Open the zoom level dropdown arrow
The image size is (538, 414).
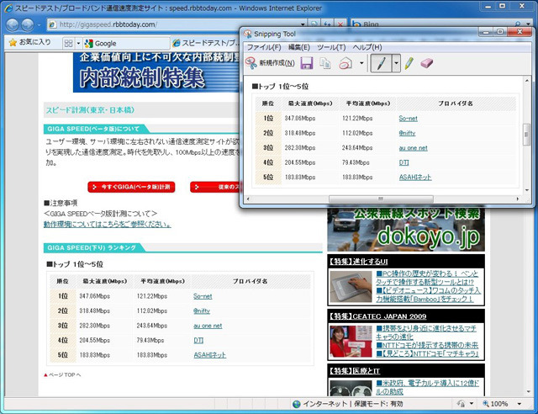pos(520,404)
